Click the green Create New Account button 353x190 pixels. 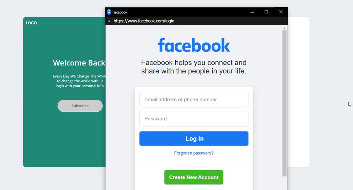coord(194,177)
